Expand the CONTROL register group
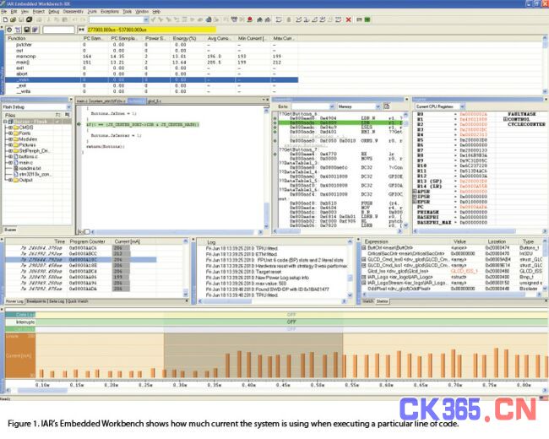This screenshot has width=549, height=439. (x=505, y=119)
